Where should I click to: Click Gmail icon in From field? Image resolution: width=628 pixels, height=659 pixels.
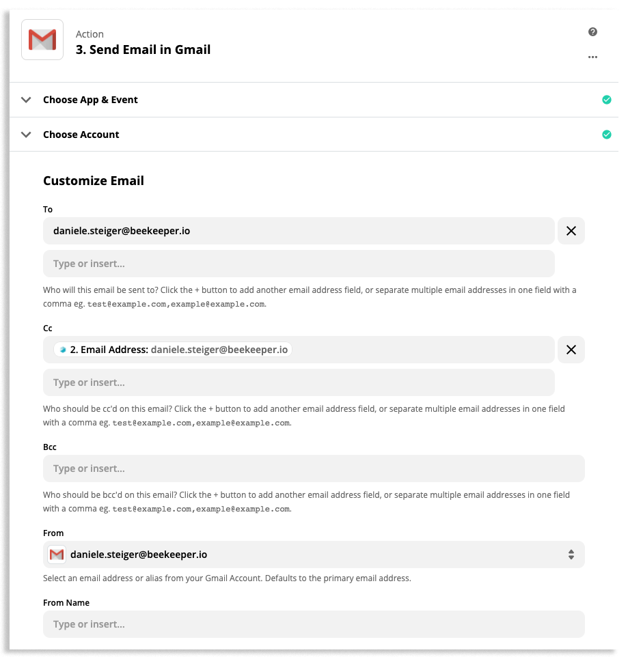pyautogui.click(x=57, y=555)
